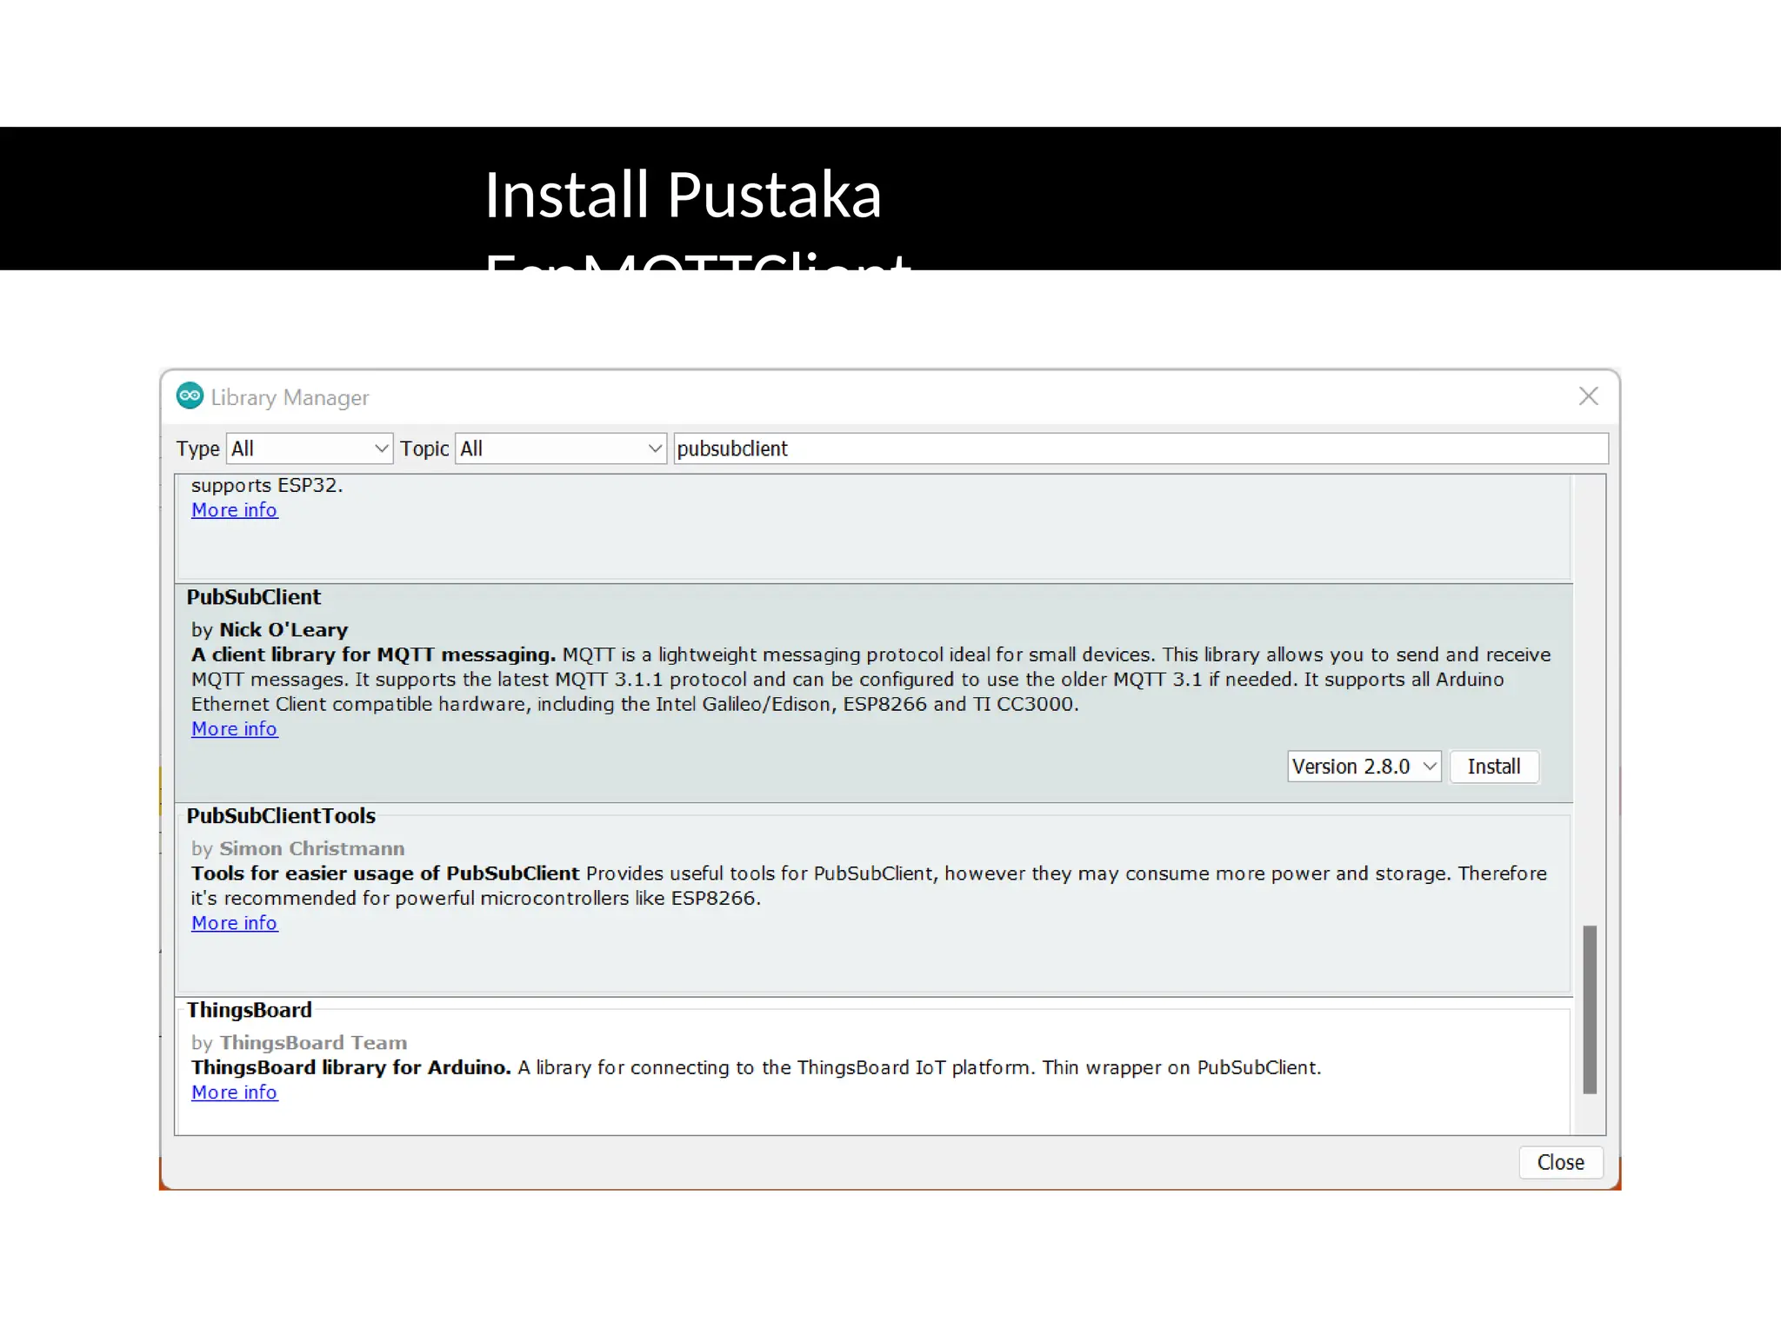Click the Install Pustaka slide title
Image resolution: width=1781 pixels, height=1335 pixels.
click(x=683, y=195)
